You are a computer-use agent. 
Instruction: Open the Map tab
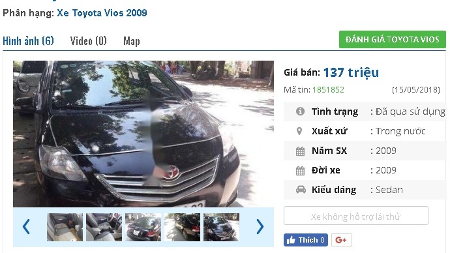tap(132, 41)
